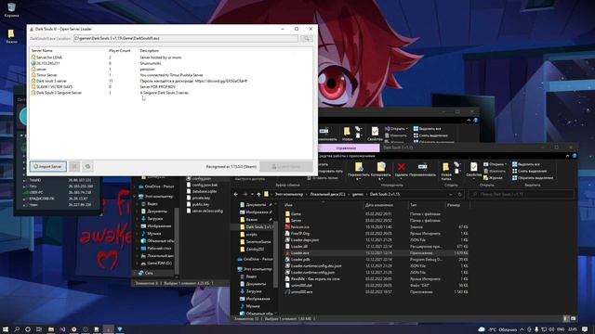
Task: Click 'Журнал' in front Explorer ribbon
Action: pos(494,177)
